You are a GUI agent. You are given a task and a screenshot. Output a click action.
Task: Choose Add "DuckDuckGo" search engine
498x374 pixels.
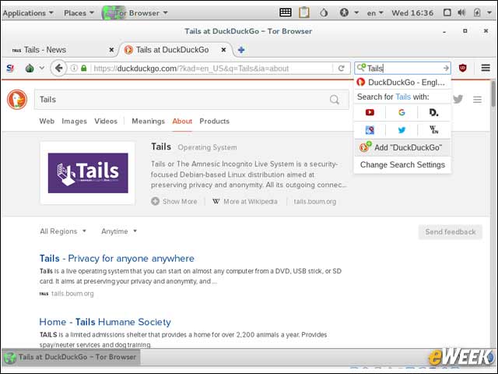402,147
